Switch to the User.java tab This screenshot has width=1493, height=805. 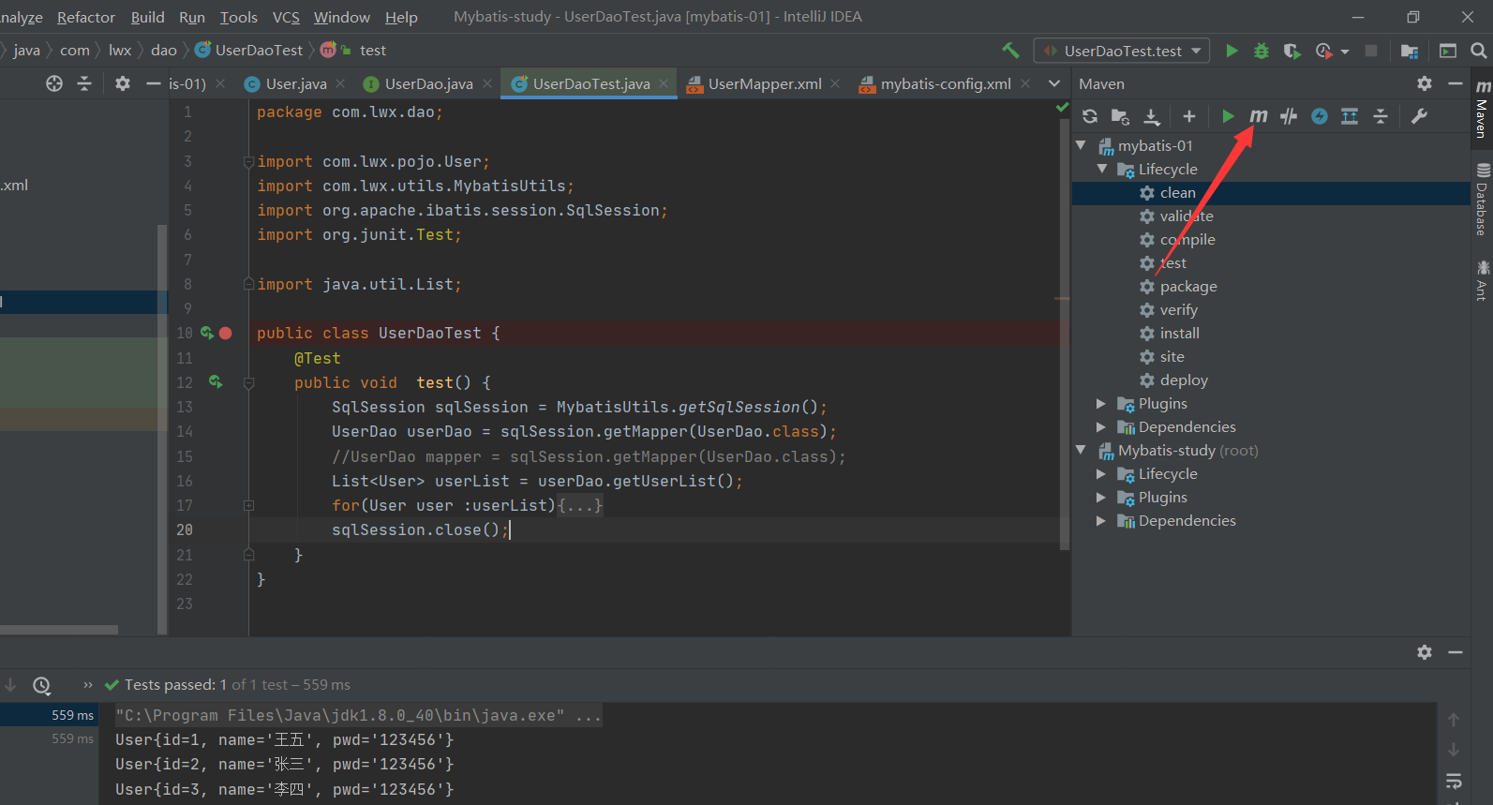pyautogui.click(x=295, y=83)
